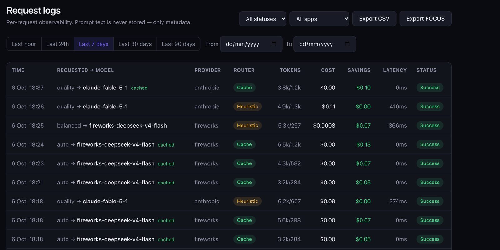Open the All statuses dropdown
This screenshot has height=250, width=500.
coord(262,19)
